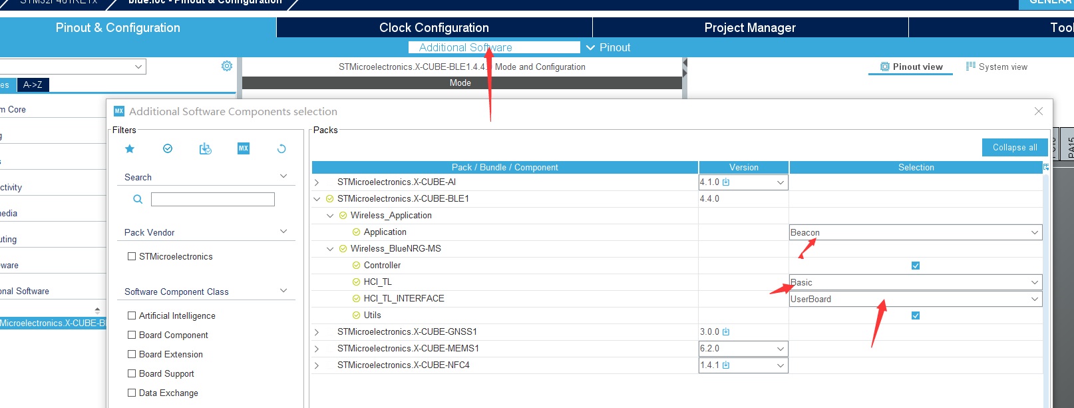Open the HCI_TL_INTERFACE dropdown showing UserBoard
The height and width of the screenshot is (408, 1074).
click(916, 299)
